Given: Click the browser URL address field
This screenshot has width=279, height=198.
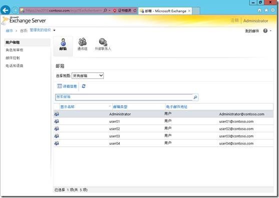Looking at the screenshot, I should (x=64, y=11).
